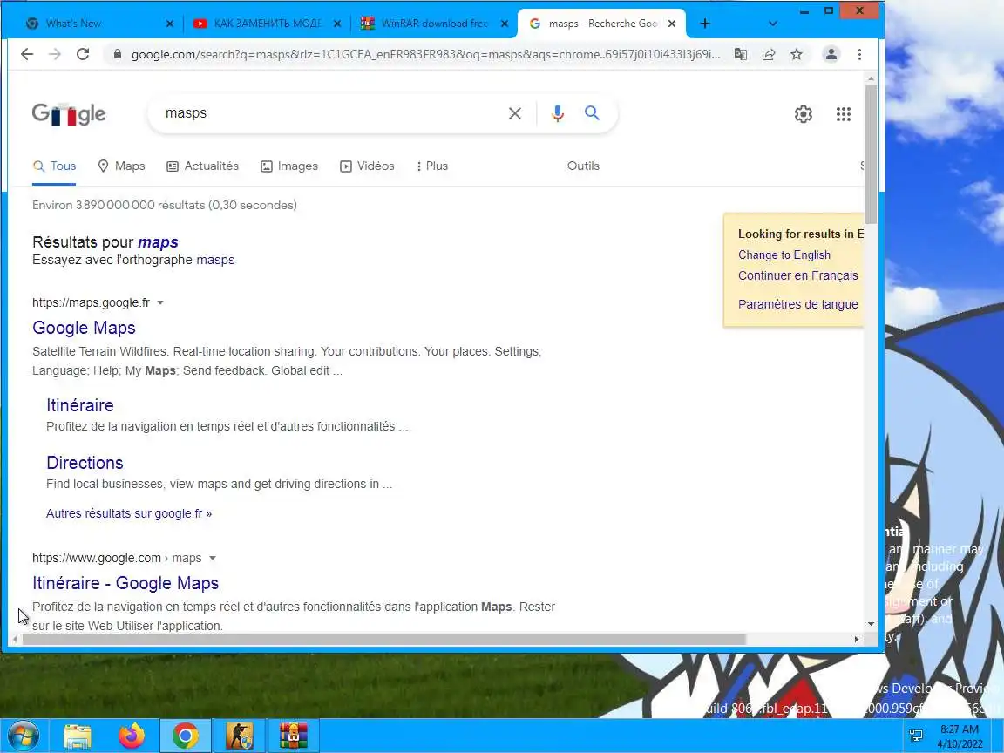Open the translate page icon in address bar

pyautogui.click(x=740, y=54)
